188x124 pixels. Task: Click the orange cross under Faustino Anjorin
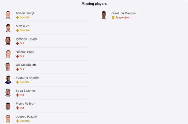click(17, 82)
